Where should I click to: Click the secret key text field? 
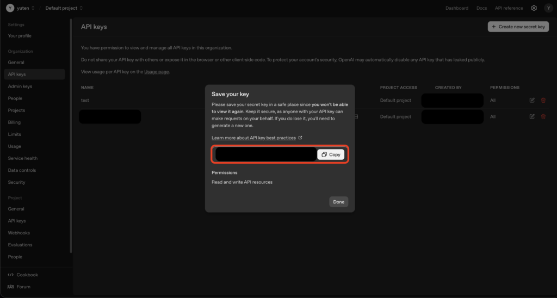(x=265, y=154)
